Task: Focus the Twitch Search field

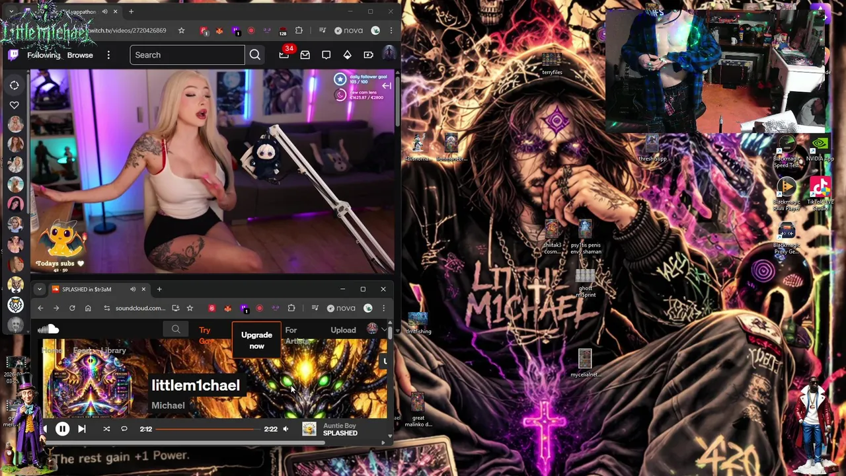Action: (187, 55)
